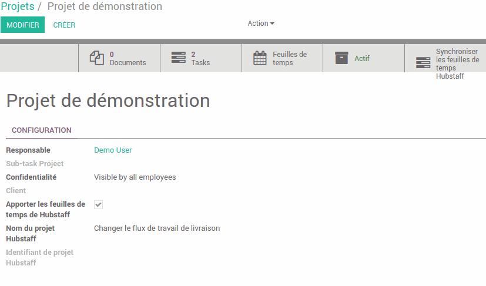Click the Visible by all employees value
The image size is (486, 286).
(x=135, y=177)
